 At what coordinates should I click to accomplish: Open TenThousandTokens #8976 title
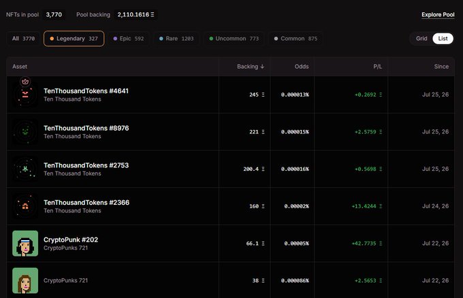click(x=86, y=128)
